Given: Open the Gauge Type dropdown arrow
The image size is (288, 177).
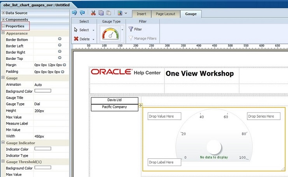Looking at the screenshot, I should pyautogui.click(x=122, y=29).
